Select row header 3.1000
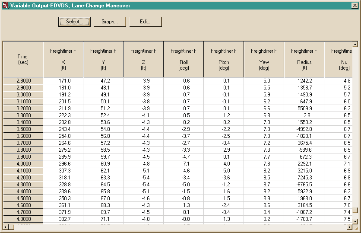This screenshot has width=361, height=233. click(x=23, y=102)
